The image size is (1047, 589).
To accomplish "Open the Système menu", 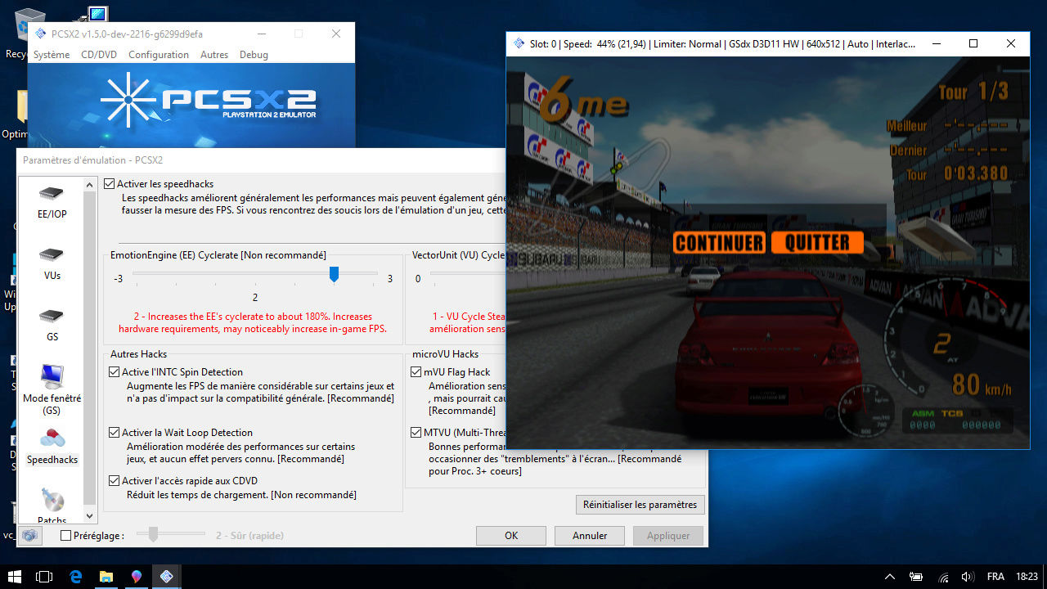I will 52,55.
